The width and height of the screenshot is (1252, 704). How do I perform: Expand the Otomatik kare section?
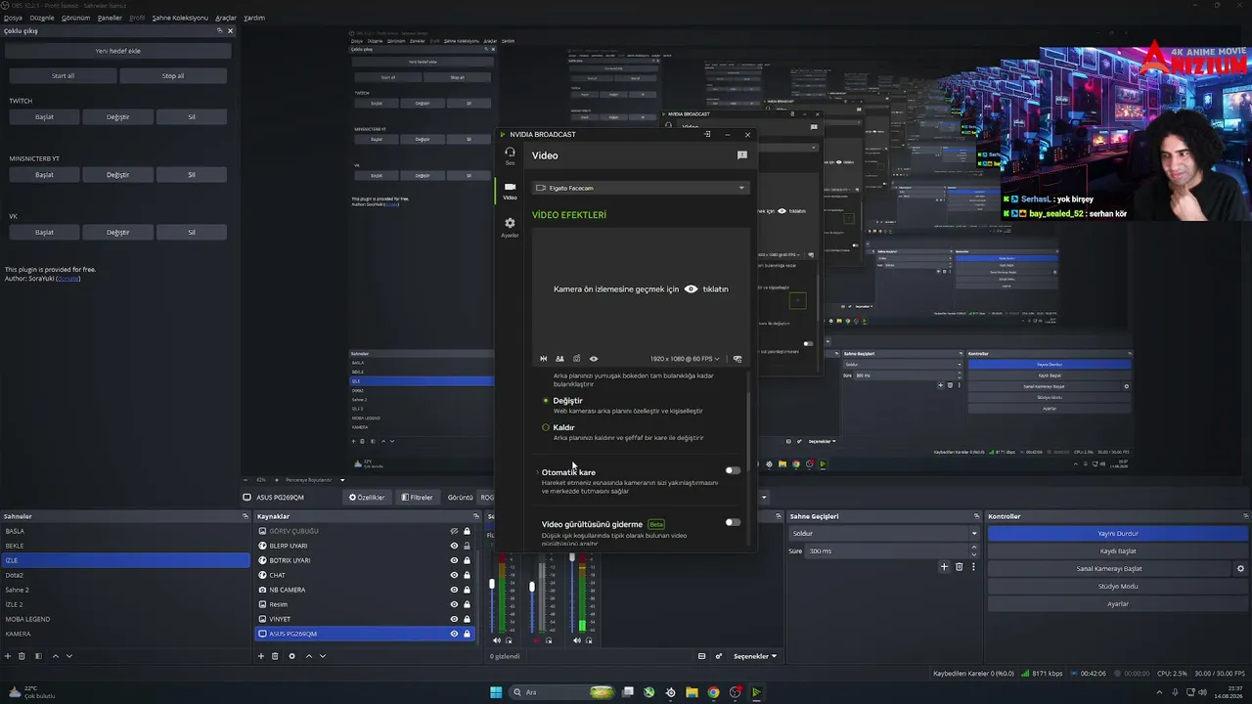537,472
